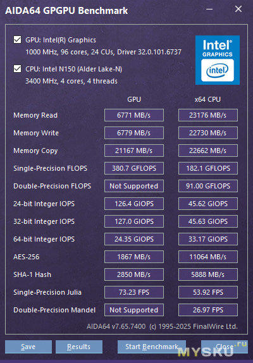Screen dimensions: 253x363
Task: Select the GPU Single-Precision Julia 73.23 FPS
Action: pos(134,292)
